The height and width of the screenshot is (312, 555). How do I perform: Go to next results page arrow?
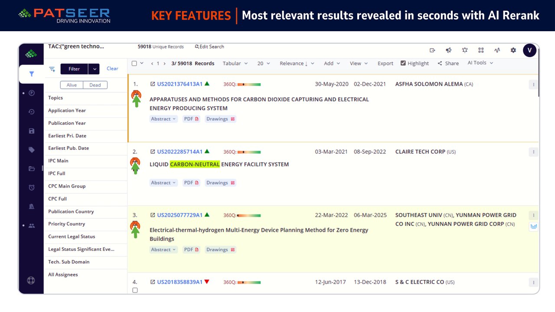coord(164,64)
